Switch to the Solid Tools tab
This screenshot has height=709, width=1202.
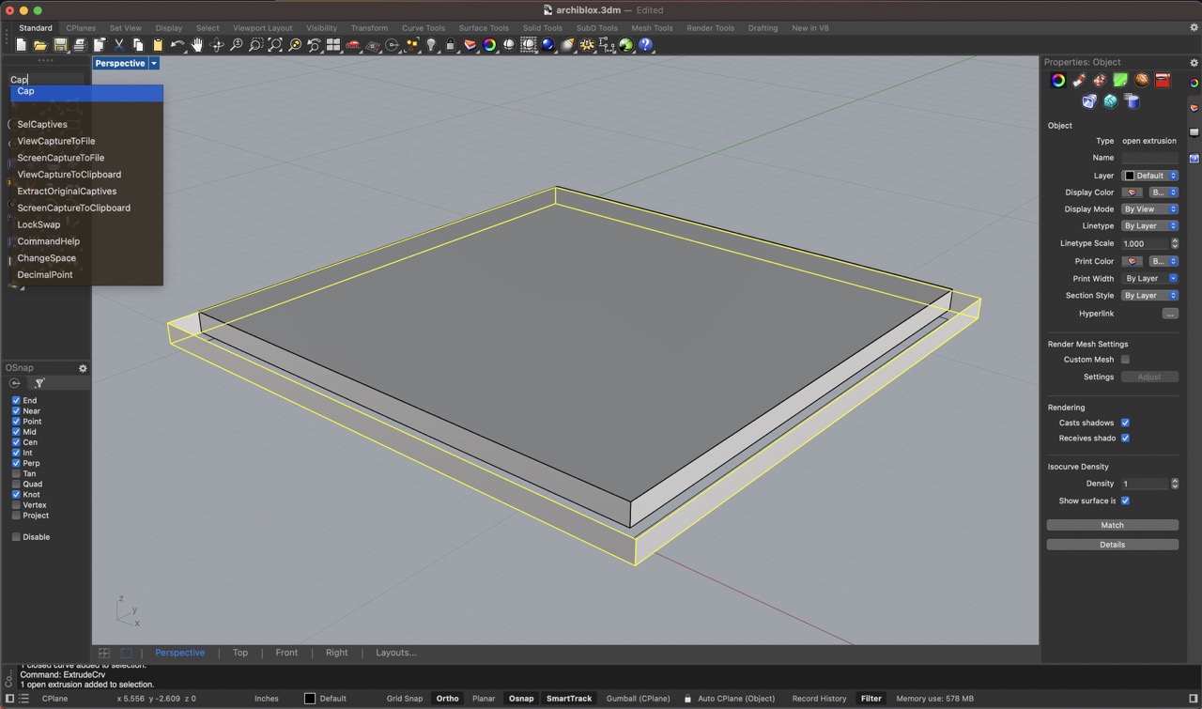543,28
